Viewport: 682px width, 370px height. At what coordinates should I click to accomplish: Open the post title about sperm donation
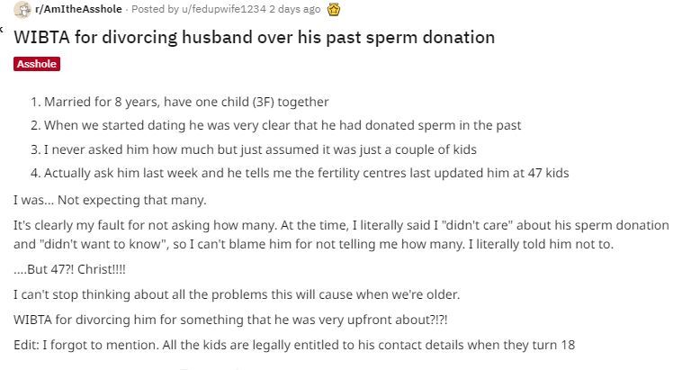point(254,38)
